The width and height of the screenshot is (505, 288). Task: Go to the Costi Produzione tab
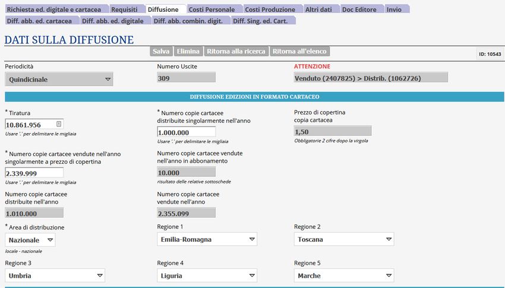click(270, 10)
